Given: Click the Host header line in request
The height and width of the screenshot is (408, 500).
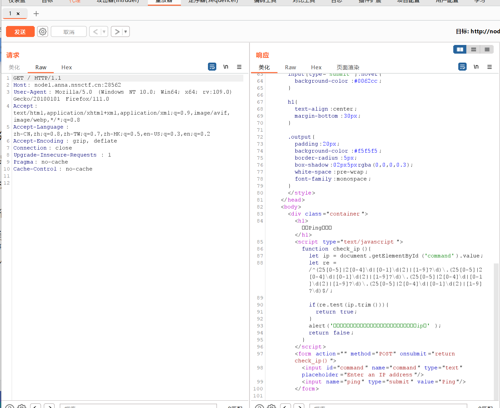Looking at the screenshot, I should (x=67, y=85).
